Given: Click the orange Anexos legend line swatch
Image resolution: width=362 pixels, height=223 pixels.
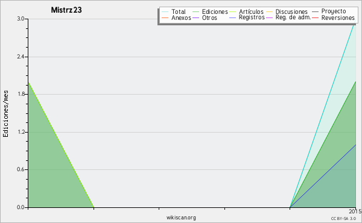Looking at the screenshot, I should pos(165,17).
